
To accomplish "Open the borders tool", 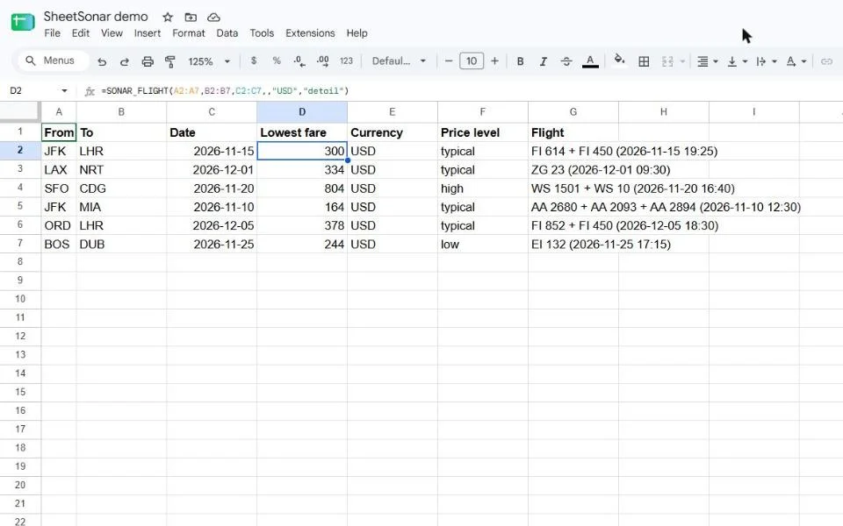I will [644, 61].
